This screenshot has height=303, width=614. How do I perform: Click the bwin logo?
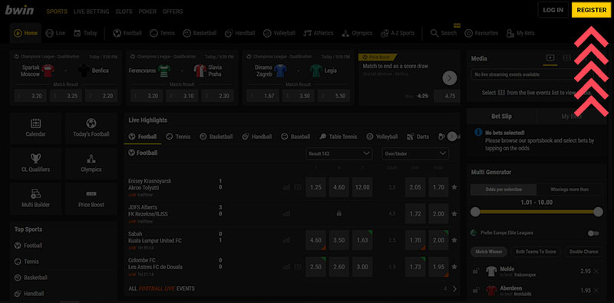click(19, 11)
